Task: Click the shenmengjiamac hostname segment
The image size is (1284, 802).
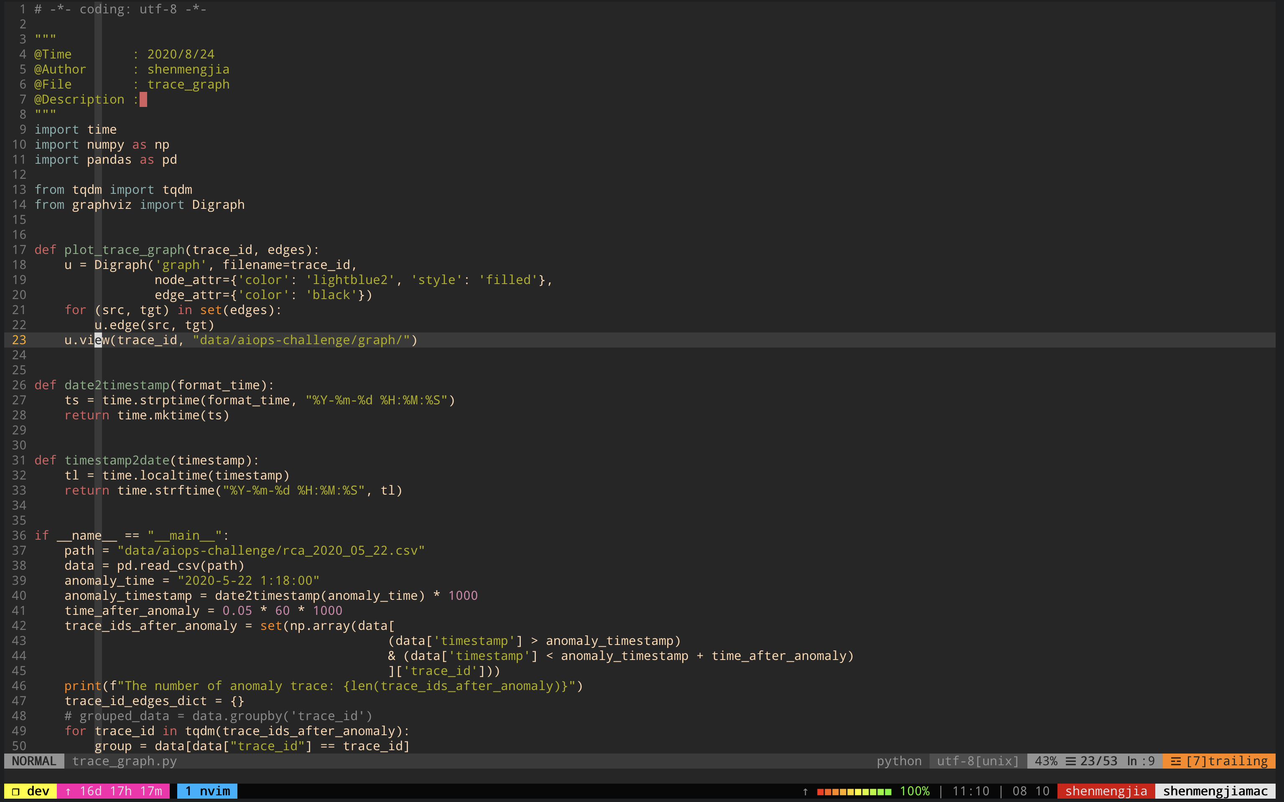Action: [x=1215, y=792]
